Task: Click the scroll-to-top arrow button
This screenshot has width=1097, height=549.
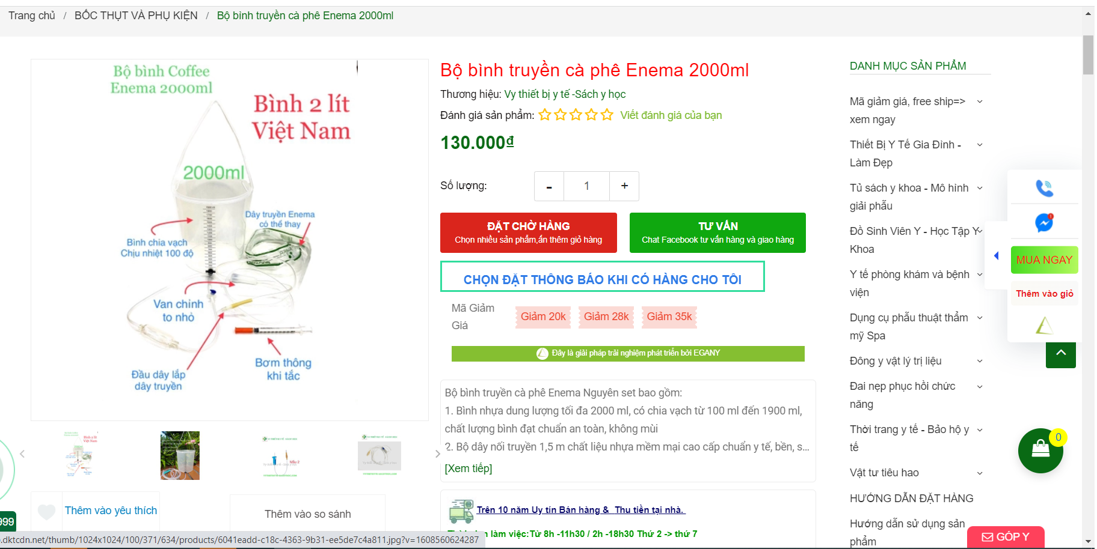Action: 1061,353
